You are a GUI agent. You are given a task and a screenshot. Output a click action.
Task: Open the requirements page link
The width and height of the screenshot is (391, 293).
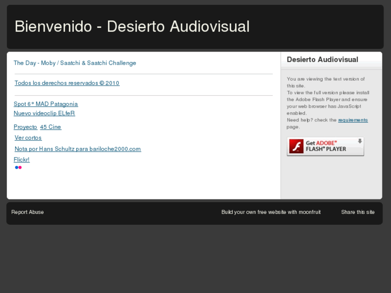(353, 120)
